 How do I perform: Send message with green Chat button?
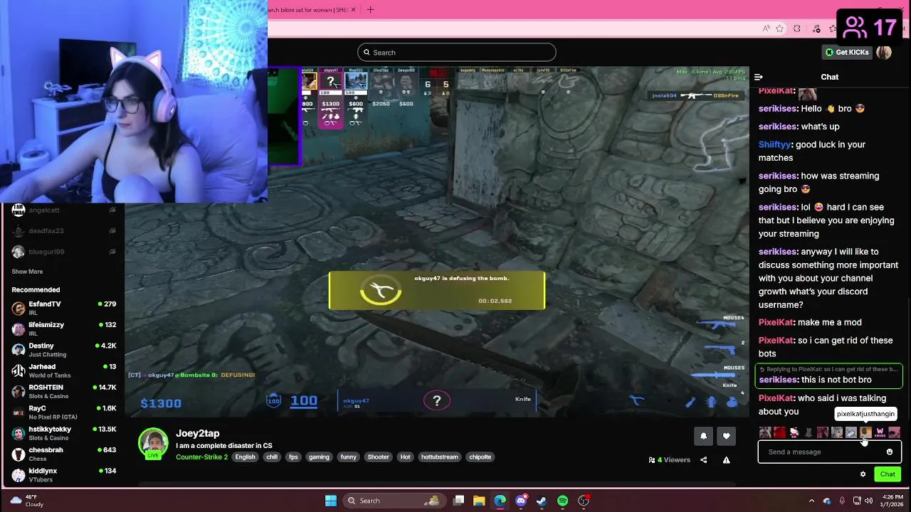pyautogui.click(x=888, y=474)
